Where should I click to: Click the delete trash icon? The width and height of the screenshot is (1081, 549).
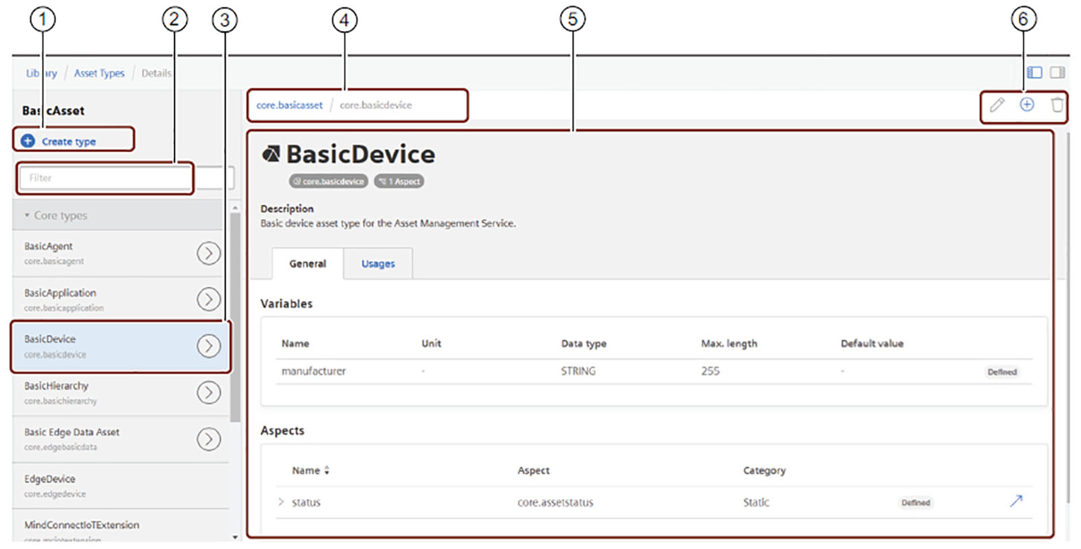1057,105
